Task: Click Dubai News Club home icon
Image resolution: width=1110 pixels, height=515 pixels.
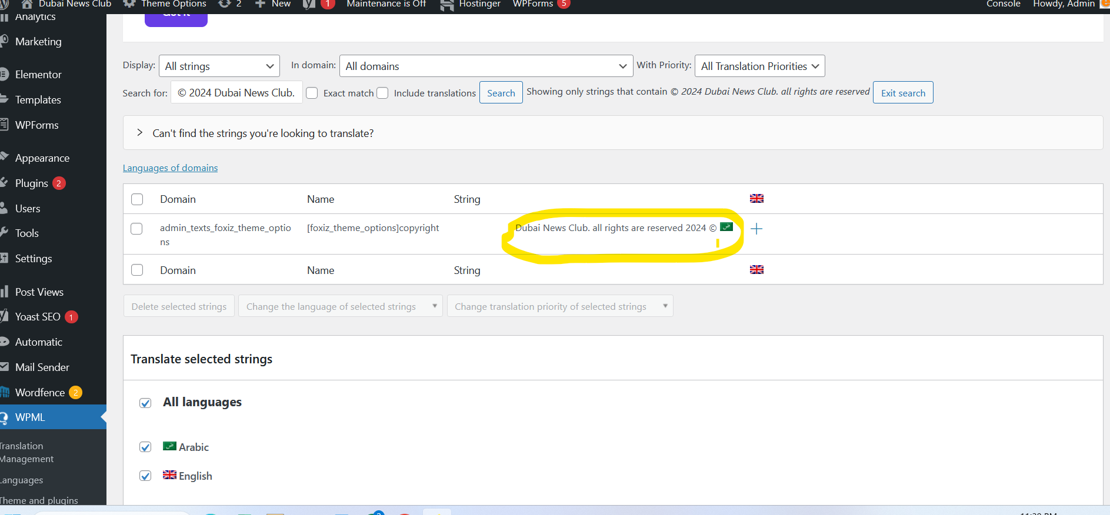Action: pyautogui.click(x=27, y=4)
